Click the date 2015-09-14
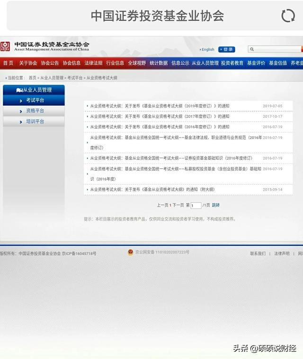Viewport: 303px width, 359px height. [273, 190]
